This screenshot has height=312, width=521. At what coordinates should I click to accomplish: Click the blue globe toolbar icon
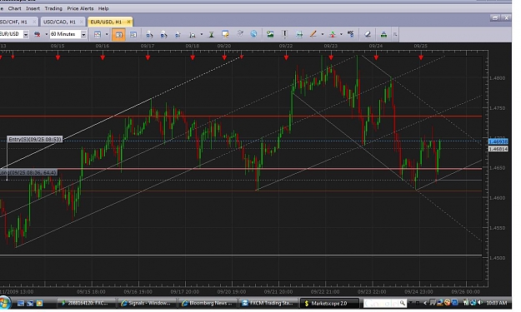pos(253,33)
